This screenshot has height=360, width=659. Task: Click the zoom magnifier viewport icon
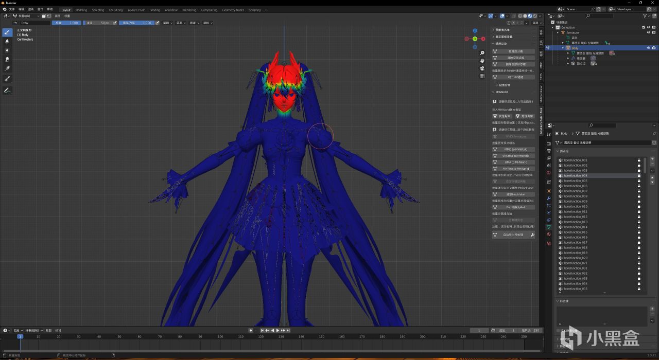[482, 53]
